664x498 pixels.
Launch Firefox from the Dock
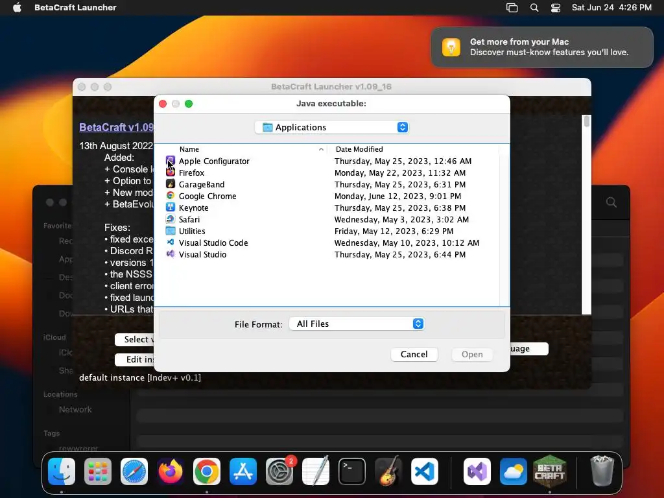(171, 471)
